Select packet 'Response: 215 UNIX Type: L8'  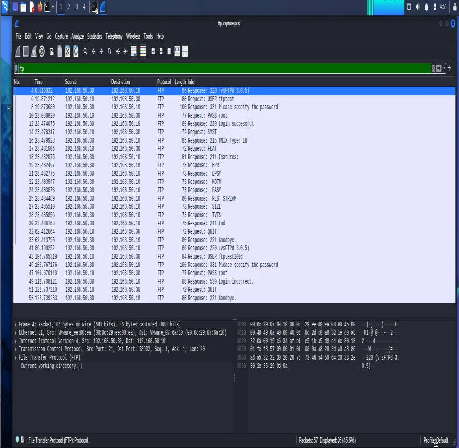point(234,140)
